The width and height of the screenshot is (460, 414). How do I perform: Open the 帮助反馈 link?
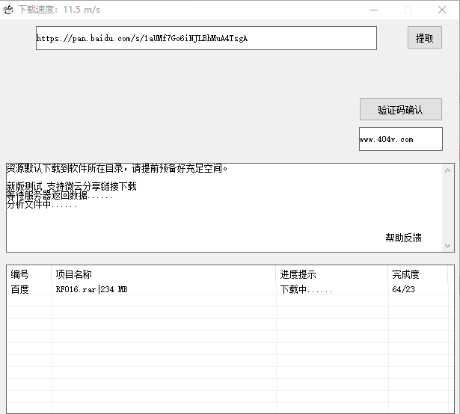tap(403, 238)
